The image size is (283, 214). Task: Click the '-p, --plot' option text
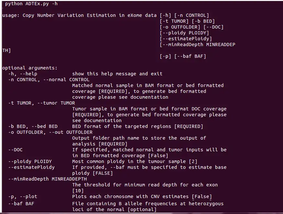23,196
